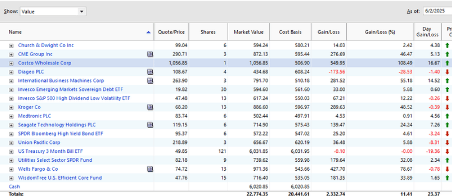The height and width of the screenshot is (196, 452).
Task: Click the red down arrow on Diageo PLC row
Action: [x=447, y=72]
